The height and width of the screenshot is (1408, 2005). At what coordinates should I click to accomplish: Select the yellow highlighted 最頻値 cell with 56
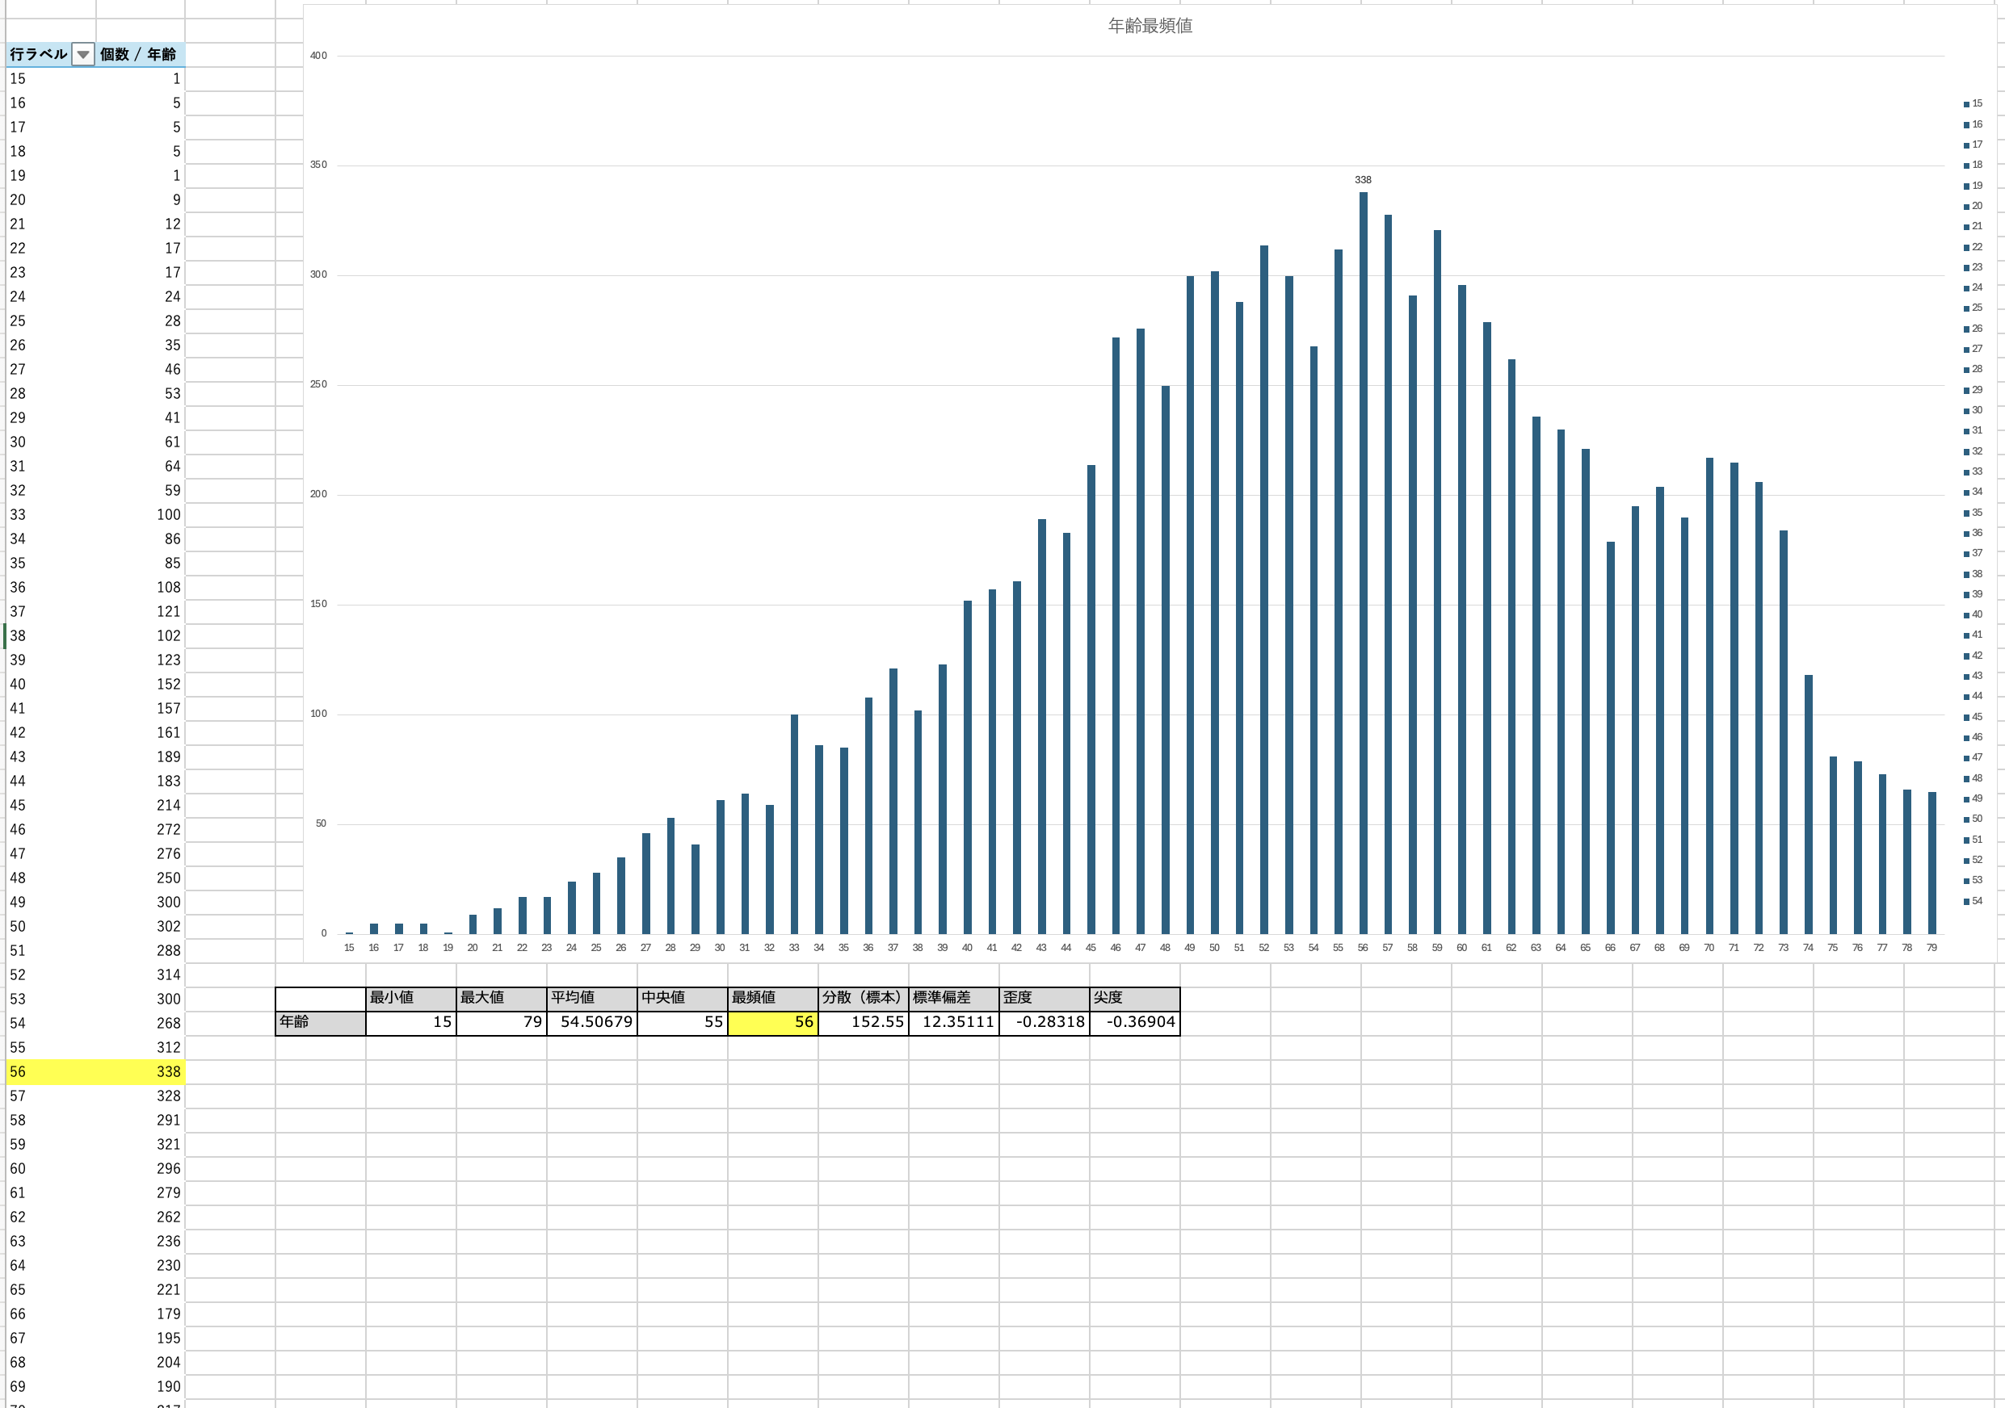coord(772,1022)
